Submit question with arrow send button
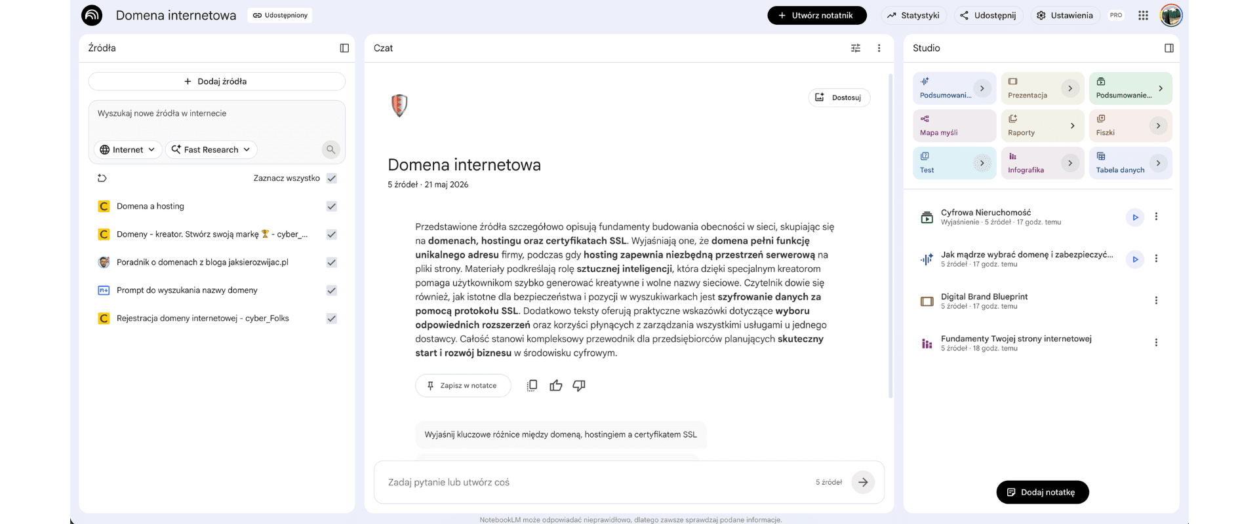This screenshot has width=1259, height=524. (x=863, y=482)
